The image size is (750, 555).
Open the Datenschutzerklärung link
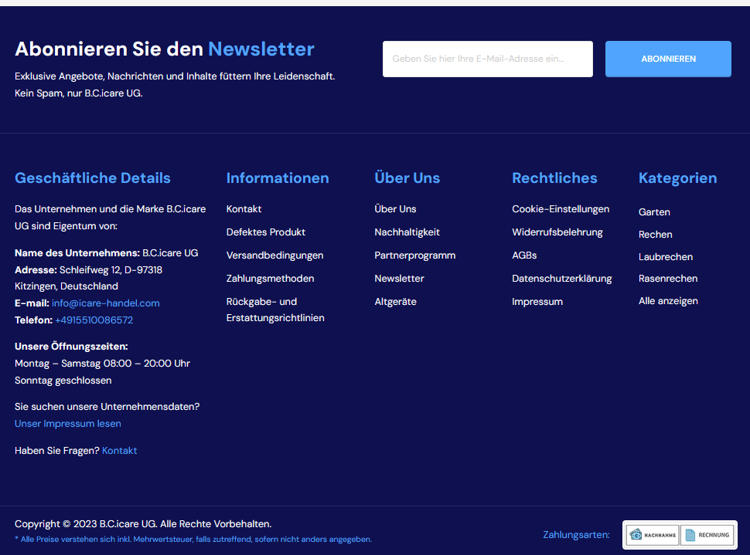pos(561,279)
